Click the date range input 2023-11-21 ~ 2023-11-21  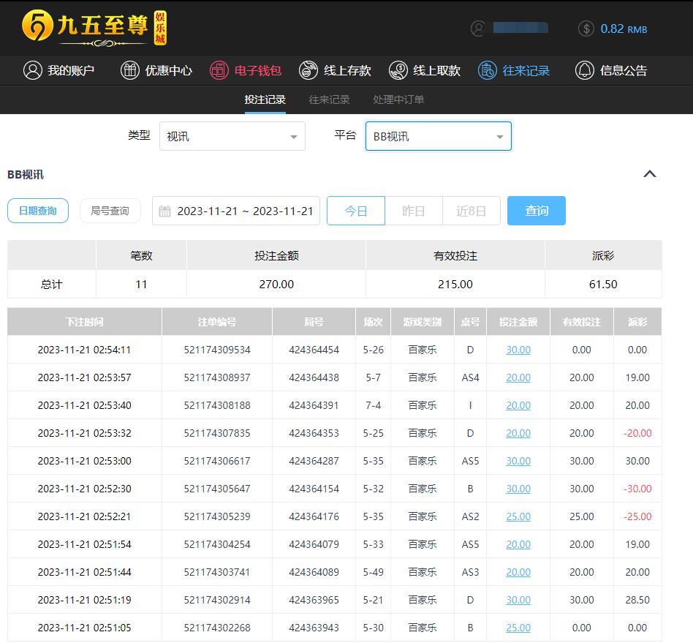(236, 211)
